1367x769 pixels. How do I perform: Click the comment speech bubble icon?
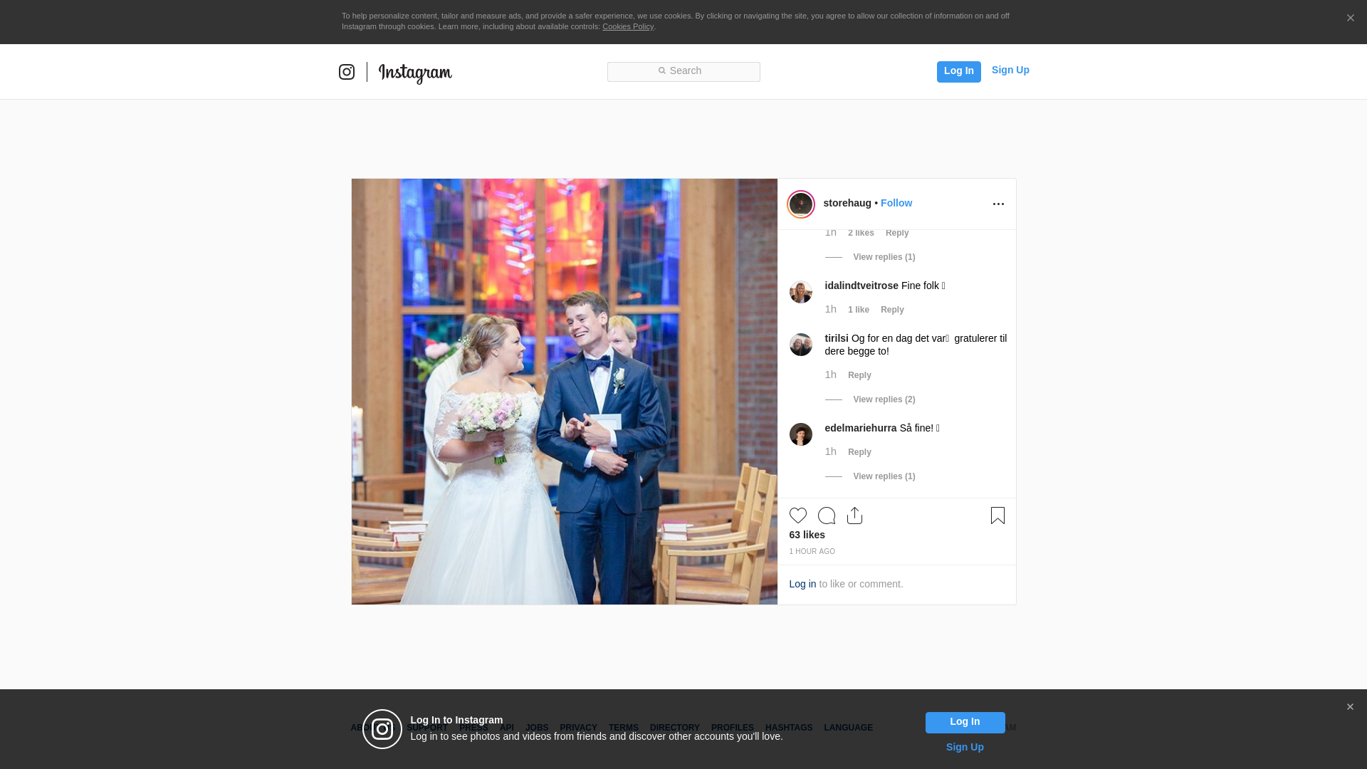click(x=827, y=516)
